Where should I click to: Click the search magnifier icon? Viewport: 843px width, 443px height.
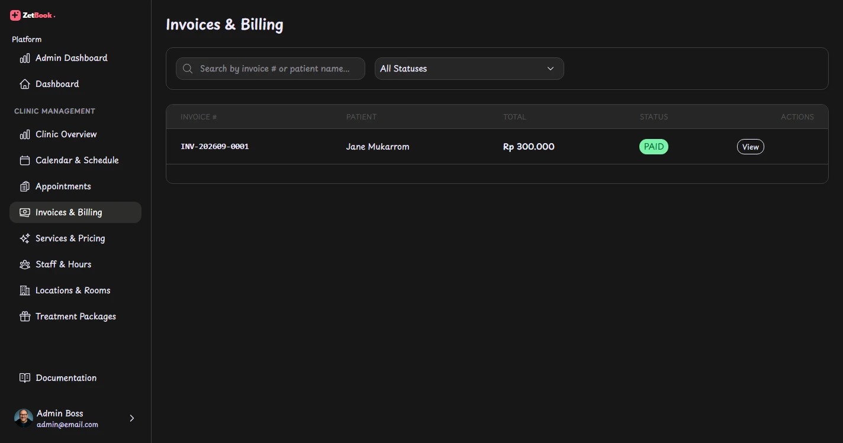pyautogui.click(x=188, y=69)
